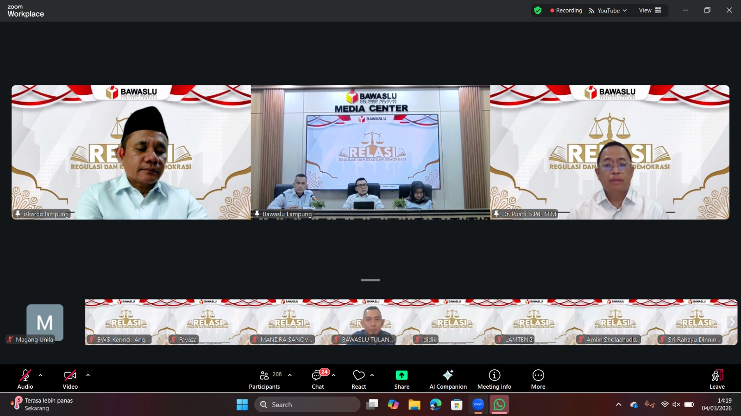Show Meeting info

[x=495, y=379]
